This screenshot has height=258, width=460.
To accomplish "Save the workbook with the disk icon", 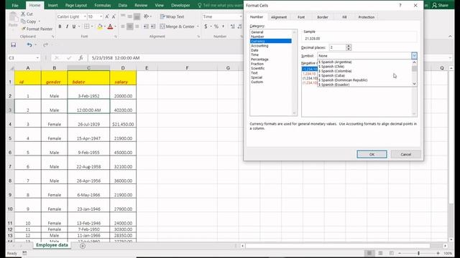I will pyautogui.click(x=14, y=44).
